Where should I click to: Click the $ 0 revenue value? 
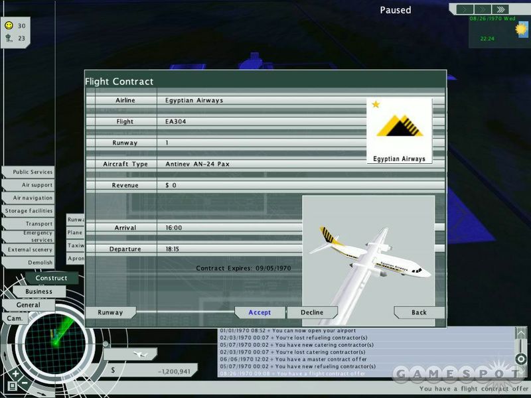point(171,185)
